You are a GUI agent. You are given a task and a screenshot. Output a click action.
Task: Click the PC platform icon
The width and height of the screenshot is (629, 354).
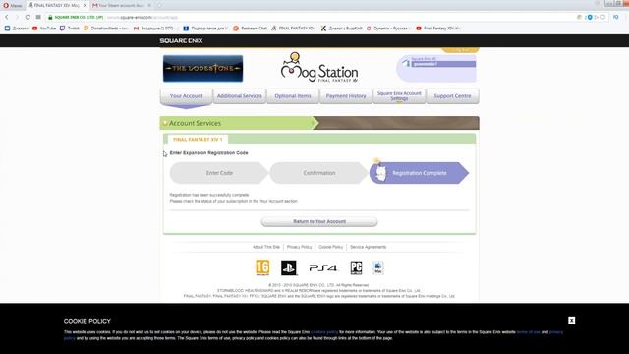point(356,267)
